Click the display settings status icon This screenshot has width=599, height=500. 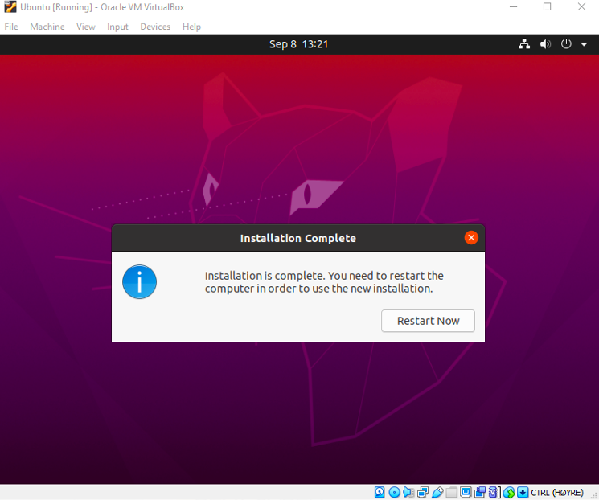click(x=466, y=492)
